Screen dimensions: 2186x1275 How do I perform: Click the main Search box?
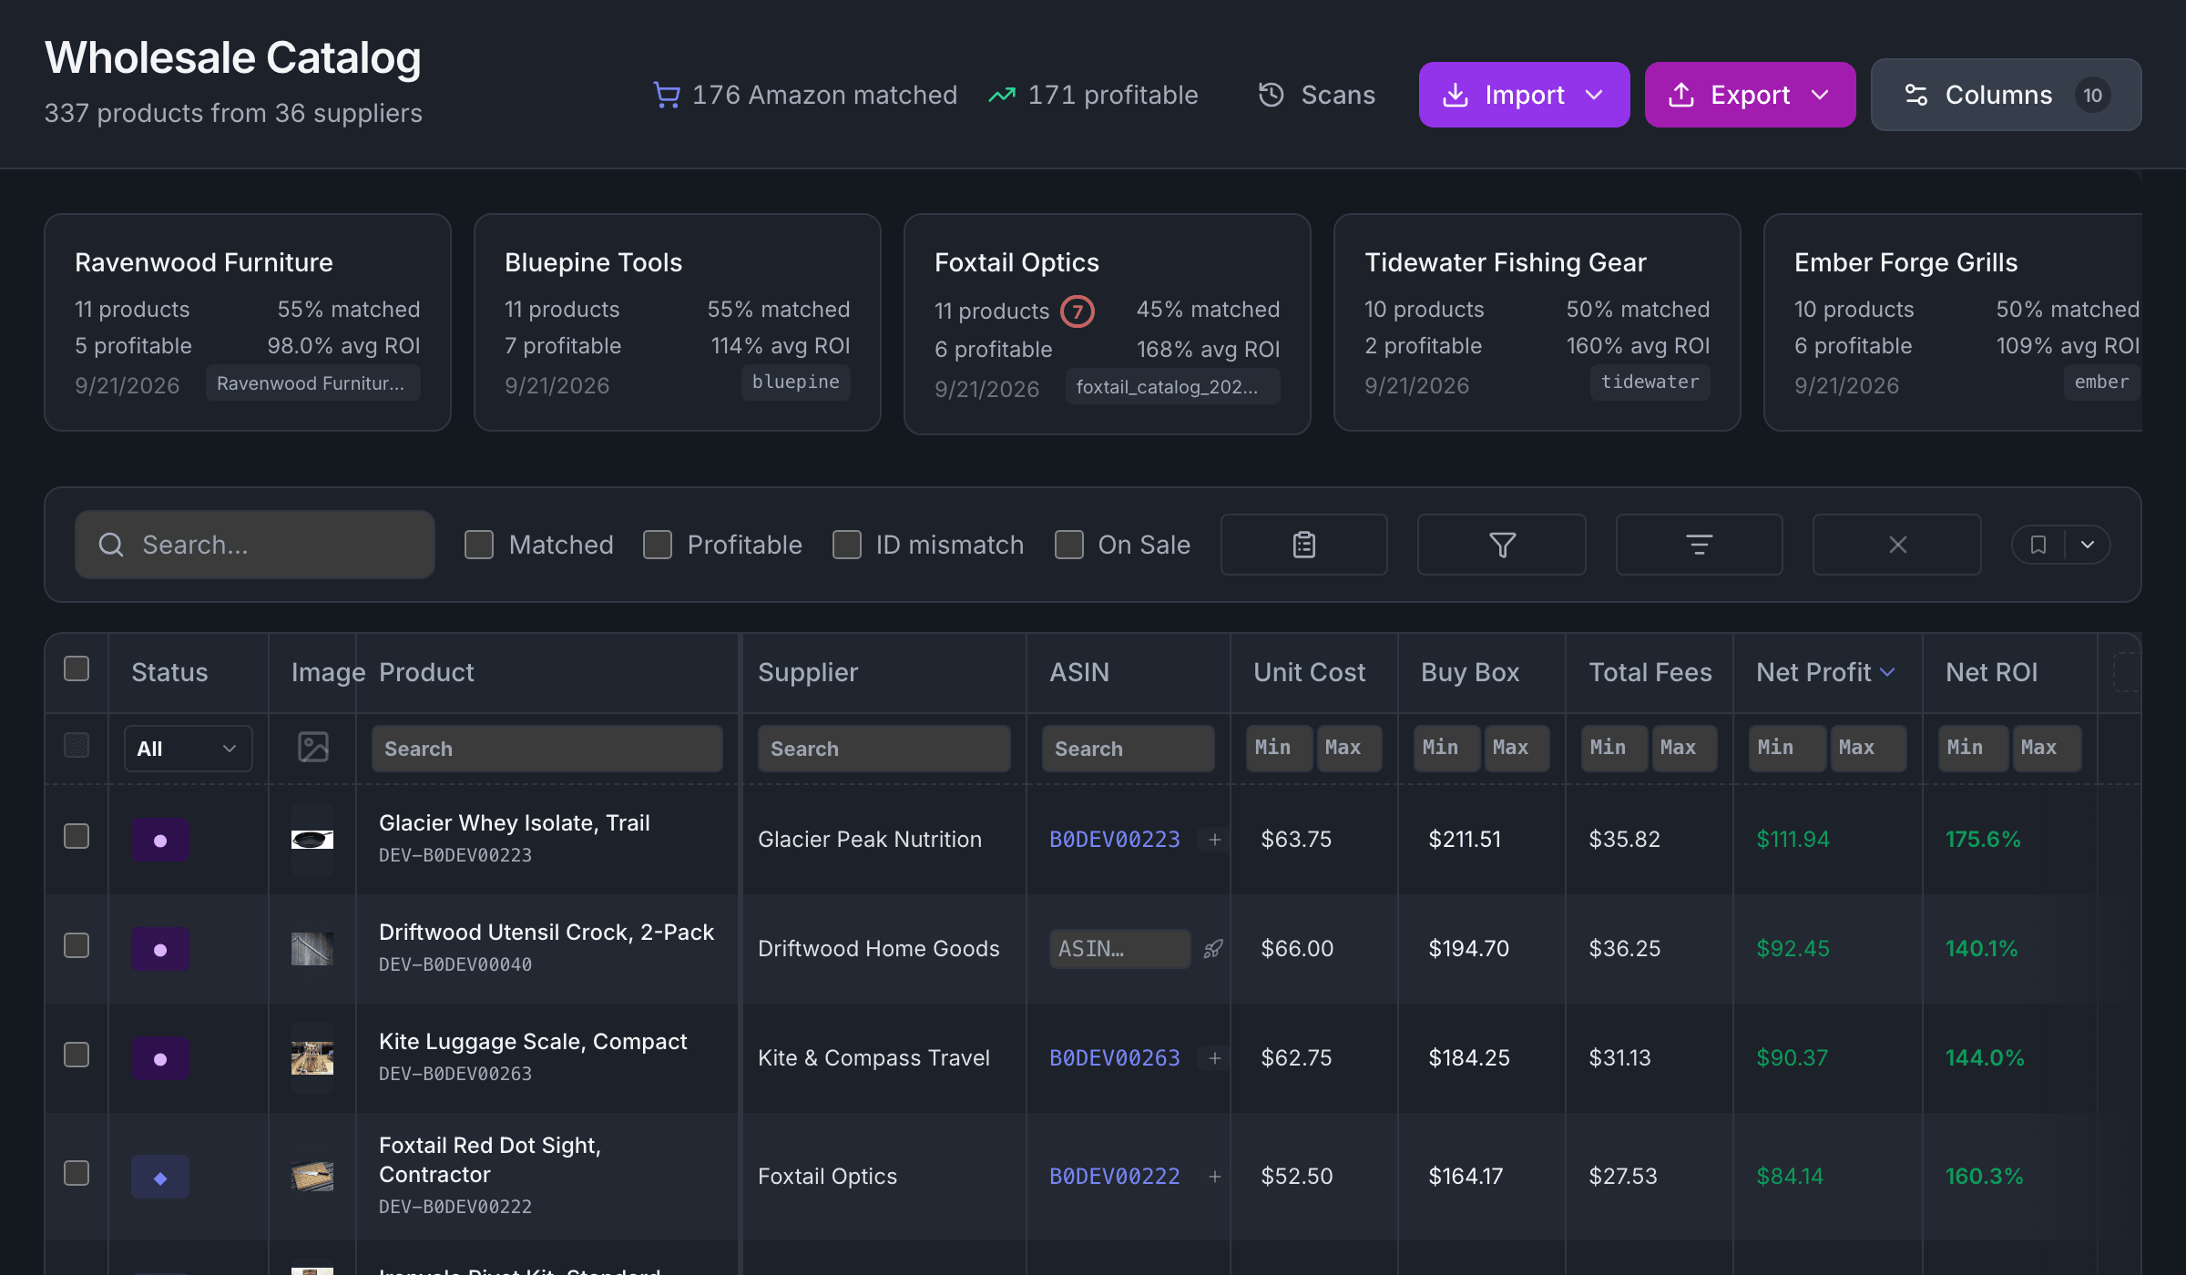(x=255, y=545)
